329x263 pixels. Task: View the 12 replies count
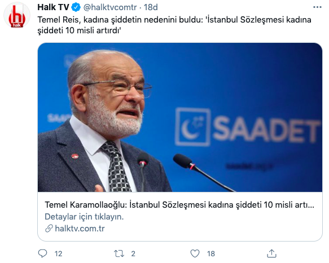tap(58, 254)
